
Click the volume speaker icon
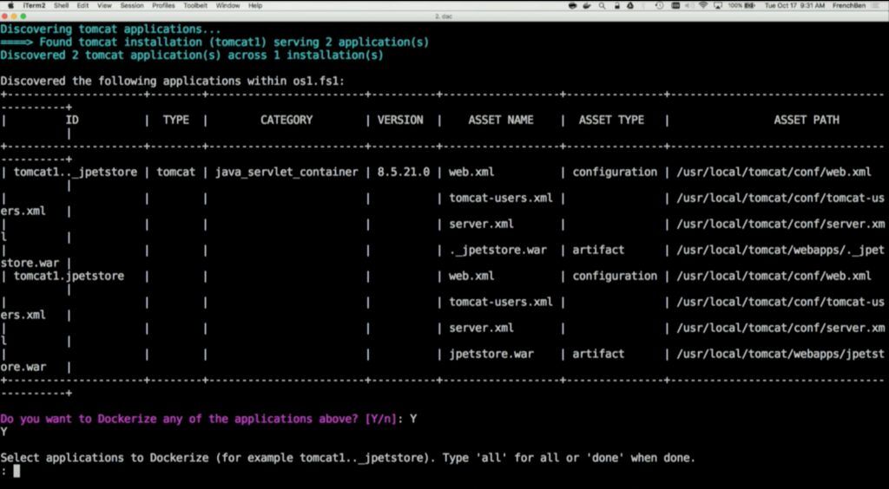[688, 6]
